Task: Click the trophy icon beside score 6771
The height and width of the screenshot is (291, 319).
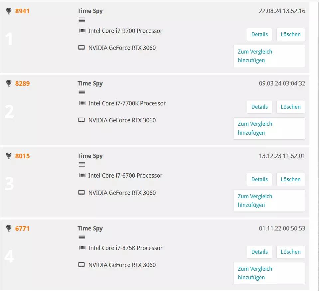Action: click(x=9, y=228)
